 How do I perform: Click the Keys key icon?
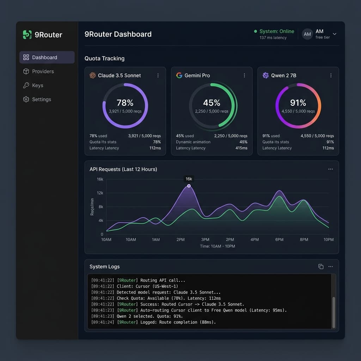click(x=26, y=85)
